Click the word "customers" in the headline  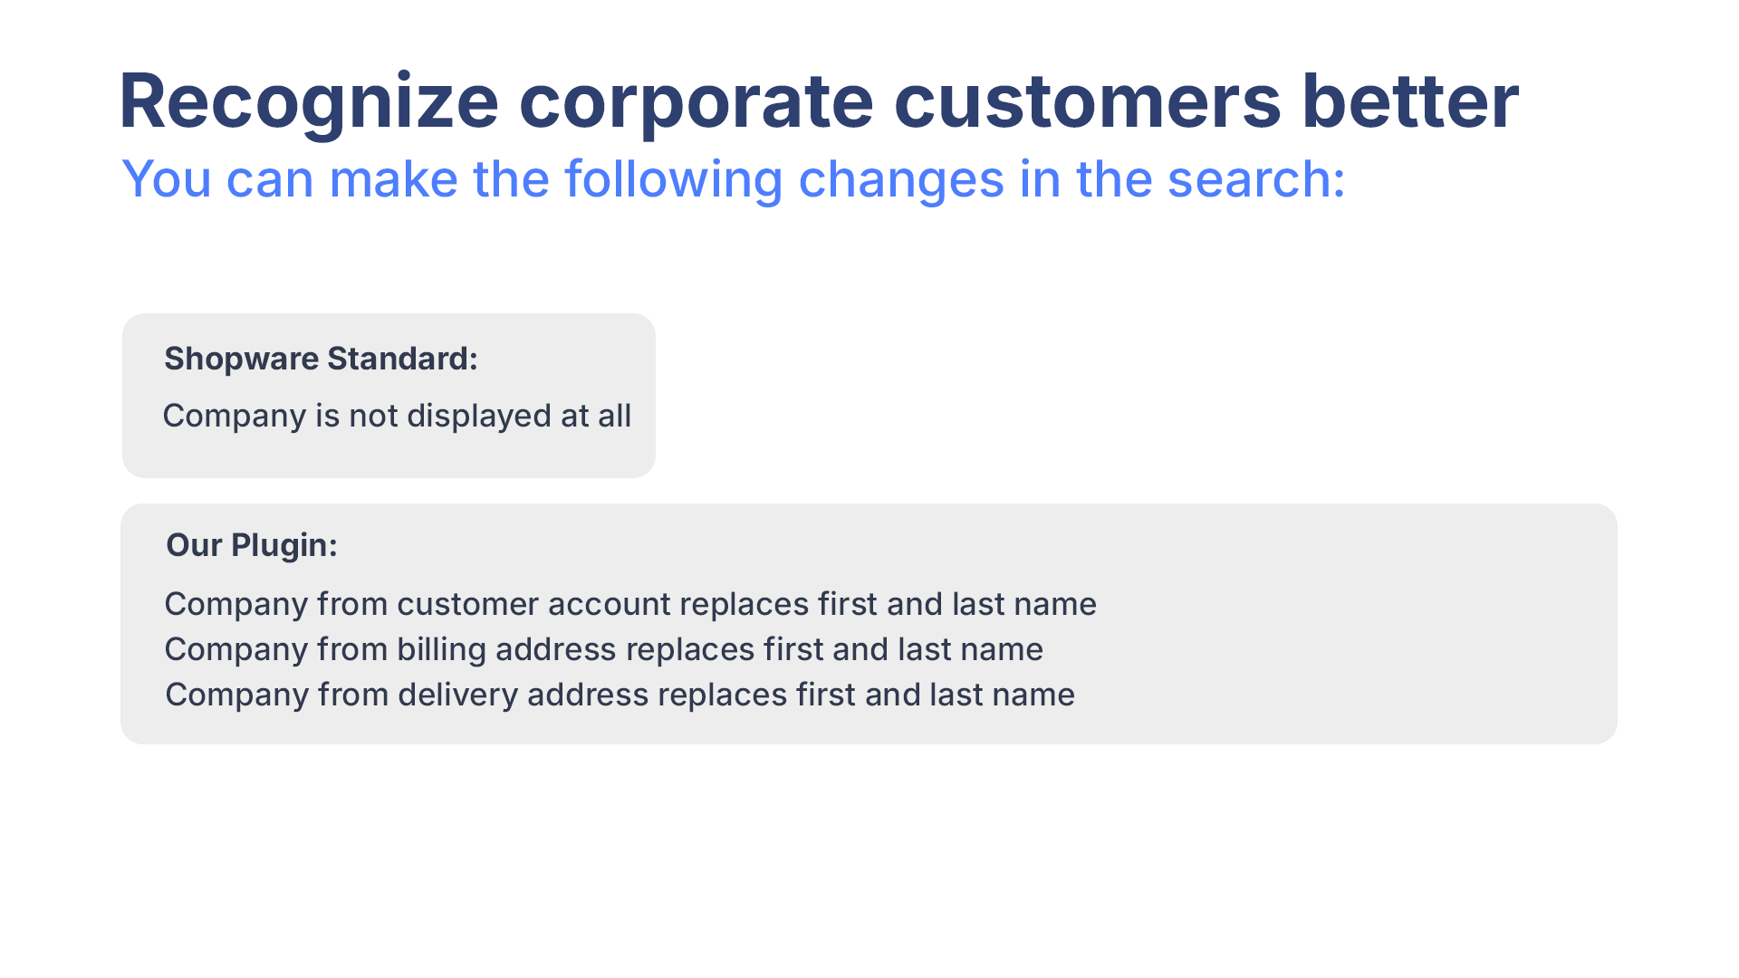click(1087, 101)
